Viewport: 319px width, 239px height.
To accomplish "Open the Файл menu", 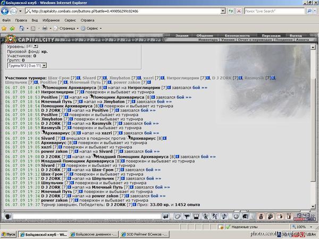I will (x=6, y=20).
